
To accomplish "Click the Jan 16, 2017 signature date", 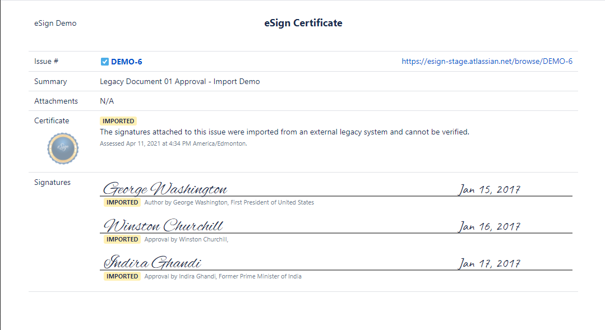I will [x=489, y=226].
